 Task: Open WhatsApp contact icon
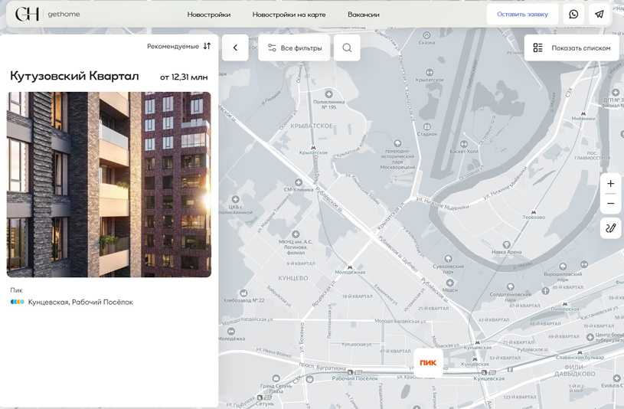pos(573,14)
